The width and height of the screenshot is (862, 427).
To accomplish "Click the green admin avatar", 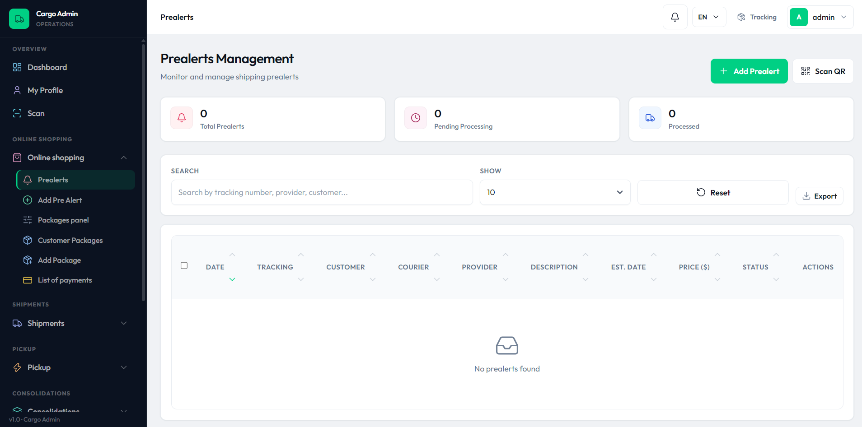I will [x=799, y=17].
